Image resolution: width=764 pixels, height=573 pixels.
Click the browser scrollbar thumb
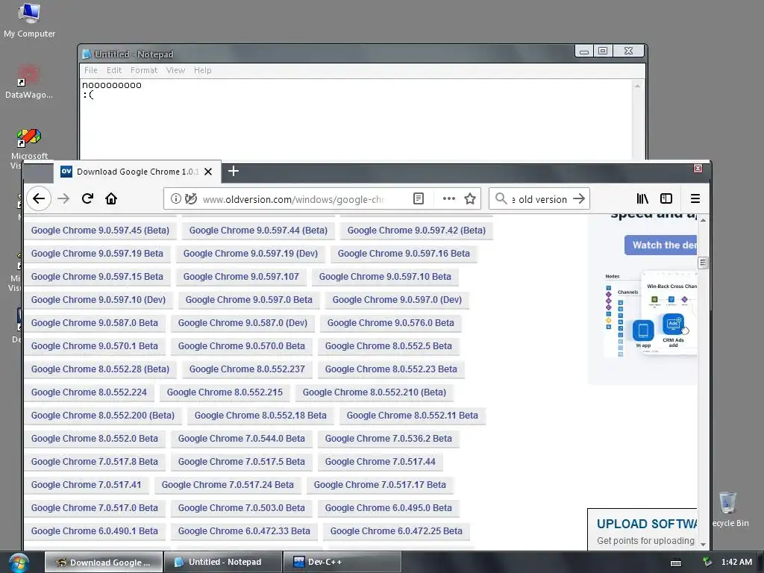[x=703, y=263]
